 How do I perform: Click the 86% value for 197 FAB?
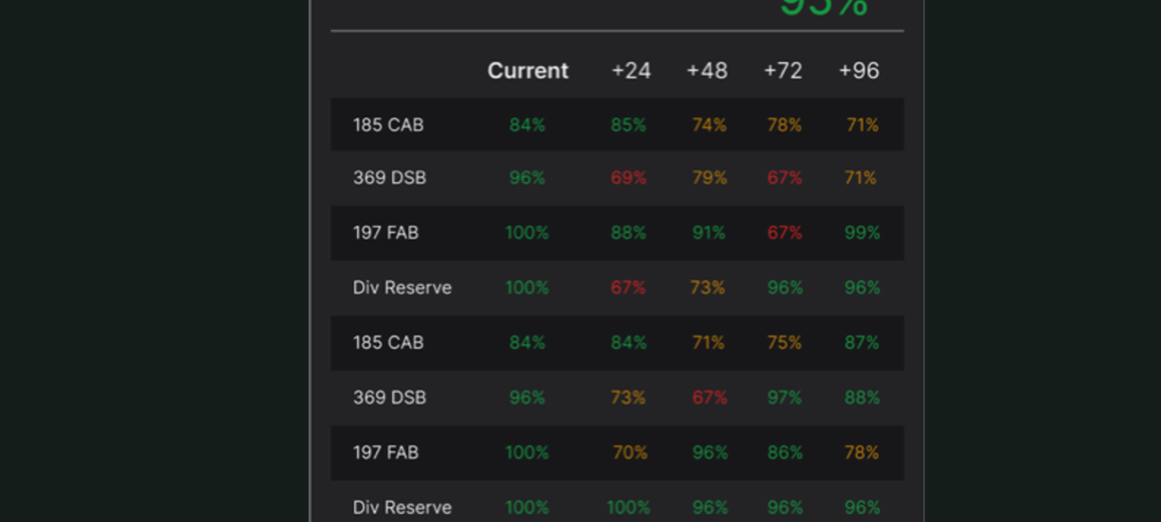pos(784,452)
